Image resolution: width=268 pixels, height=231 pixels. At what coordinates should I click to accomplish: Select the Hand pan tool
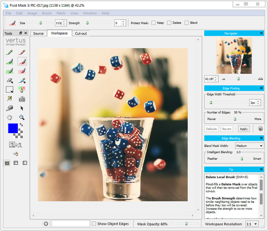click(x=9, y=118)
